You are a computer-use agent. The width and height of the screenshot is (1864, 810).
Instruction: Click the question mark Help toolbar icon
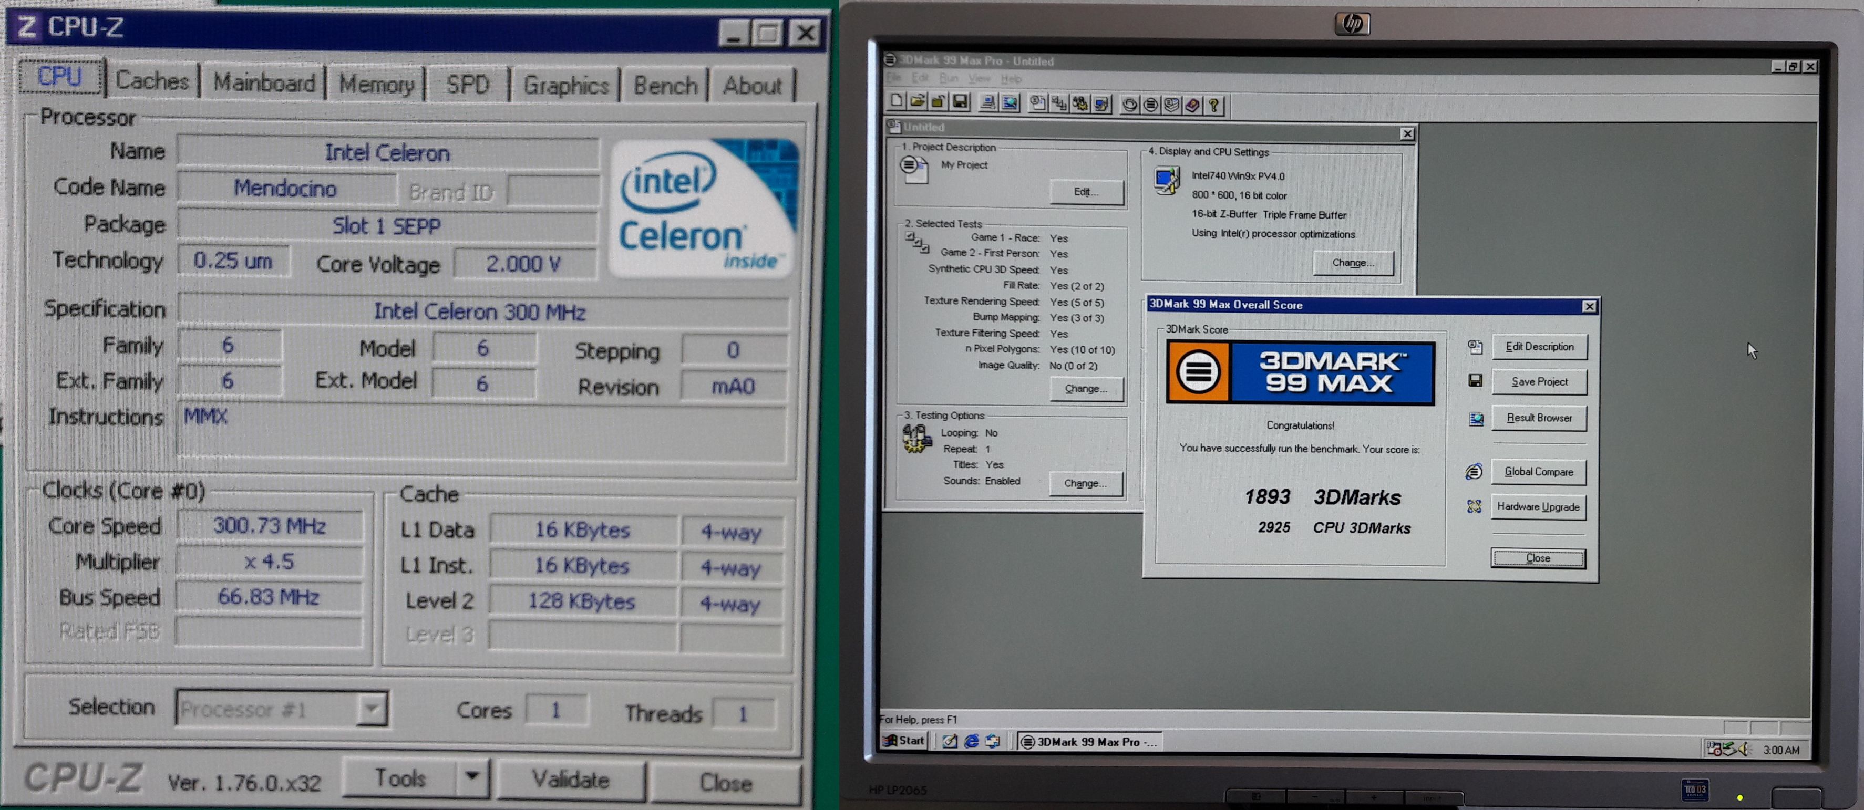tap(1214, 105)
